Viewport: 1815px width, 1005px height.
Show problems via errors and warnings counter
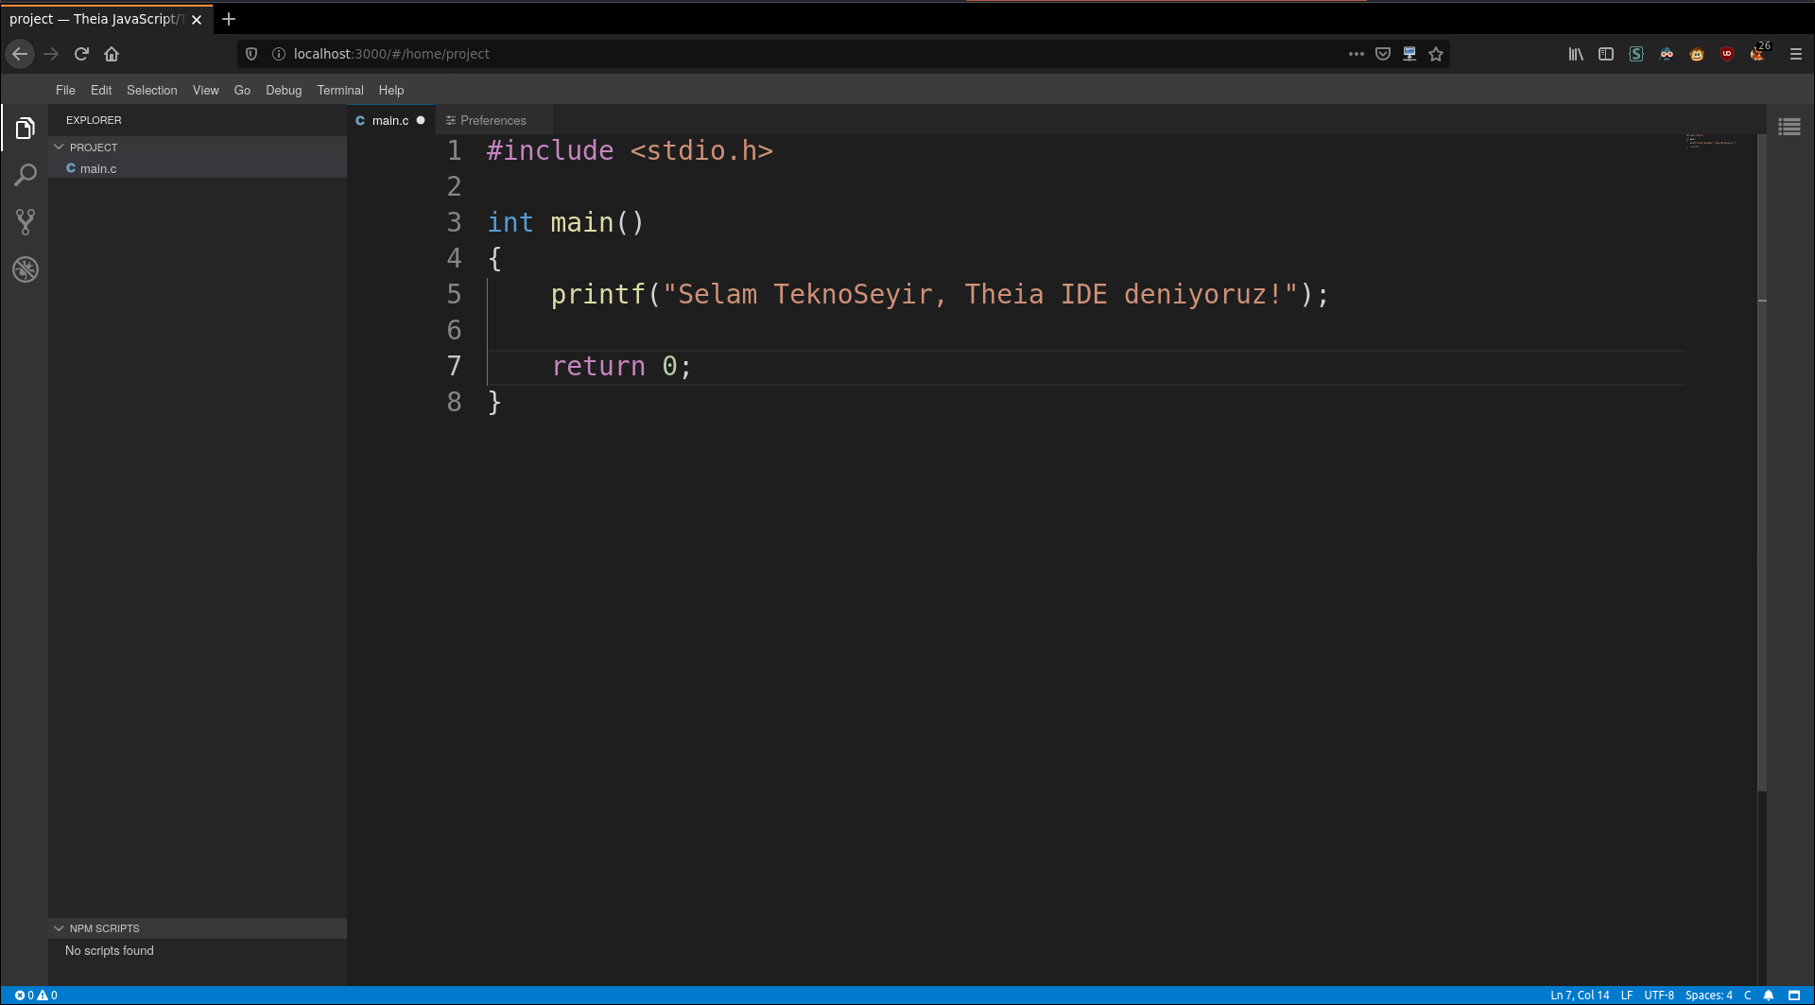[x=36, y=996]
